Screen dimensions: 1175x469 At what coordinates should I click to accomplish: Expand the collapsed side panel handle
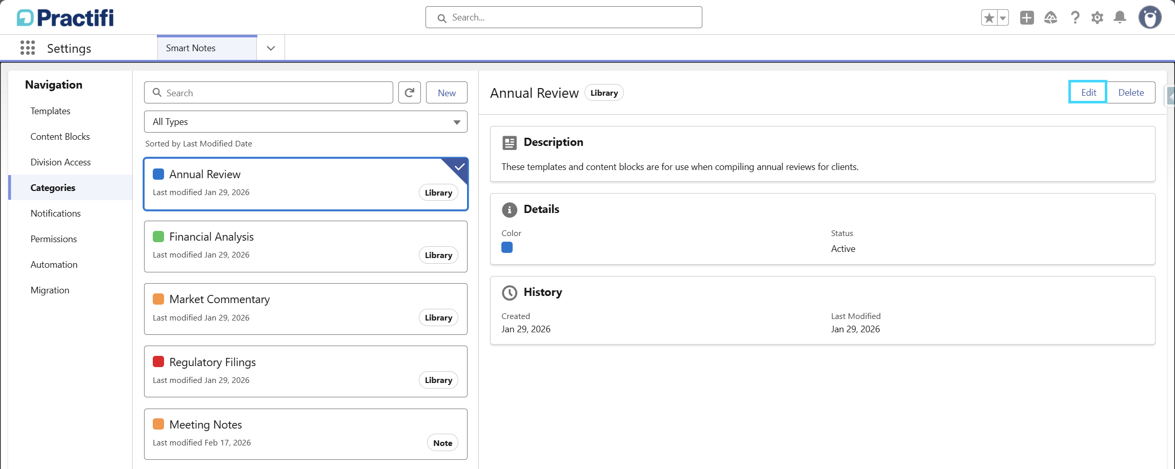click(x=1170, y=96)
